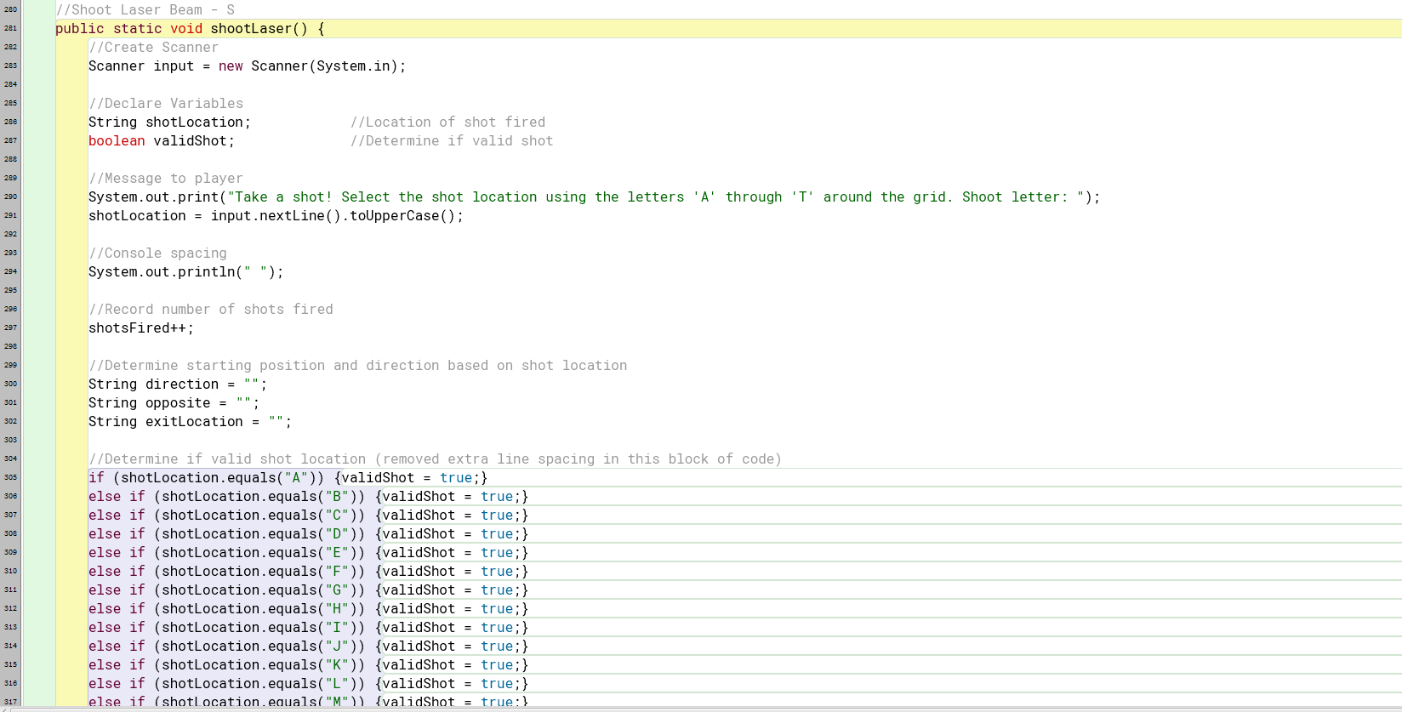
Task: Click the '//Console spacing' comment
Action: click(x=157, y=253)
